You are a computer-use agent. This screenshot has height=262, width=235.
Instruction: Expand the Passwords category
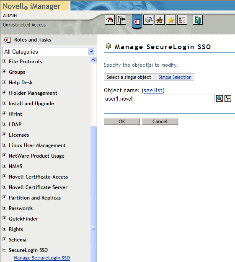(x=5, y=208)
